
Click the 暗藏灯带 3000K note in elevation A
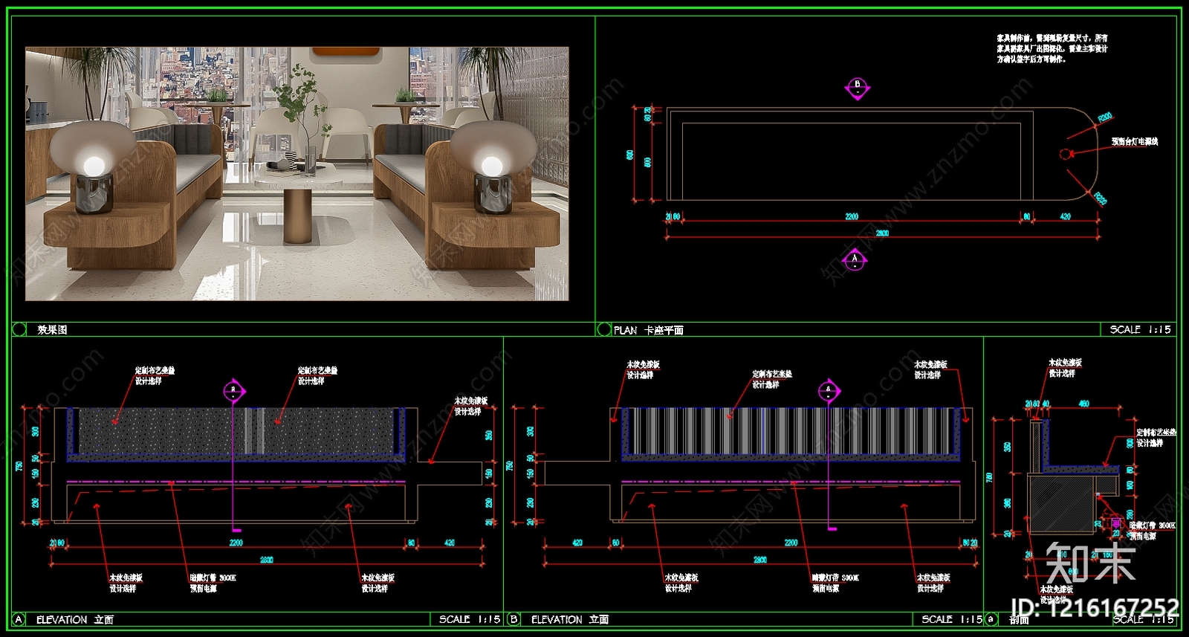[x=213, y=578]
